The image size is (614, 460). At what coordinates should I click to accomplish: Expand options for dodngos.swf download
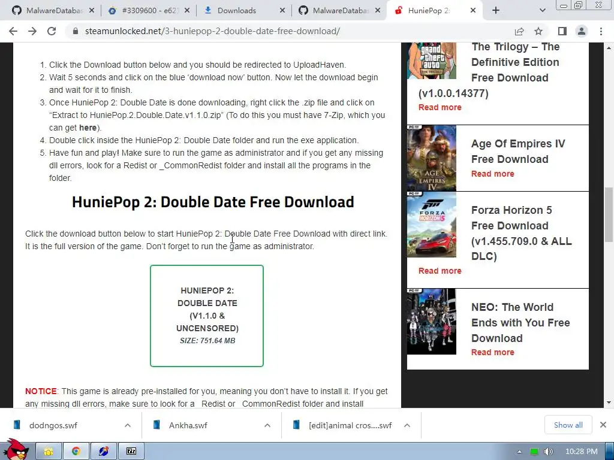(x=128, y=425)
